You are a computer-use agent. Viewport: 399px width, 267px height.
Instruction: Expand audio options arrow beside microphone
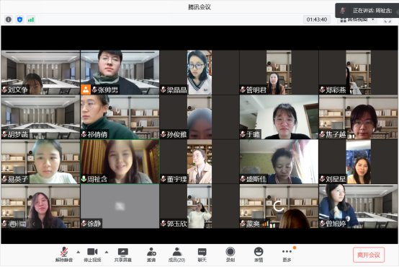coord(79,252)
